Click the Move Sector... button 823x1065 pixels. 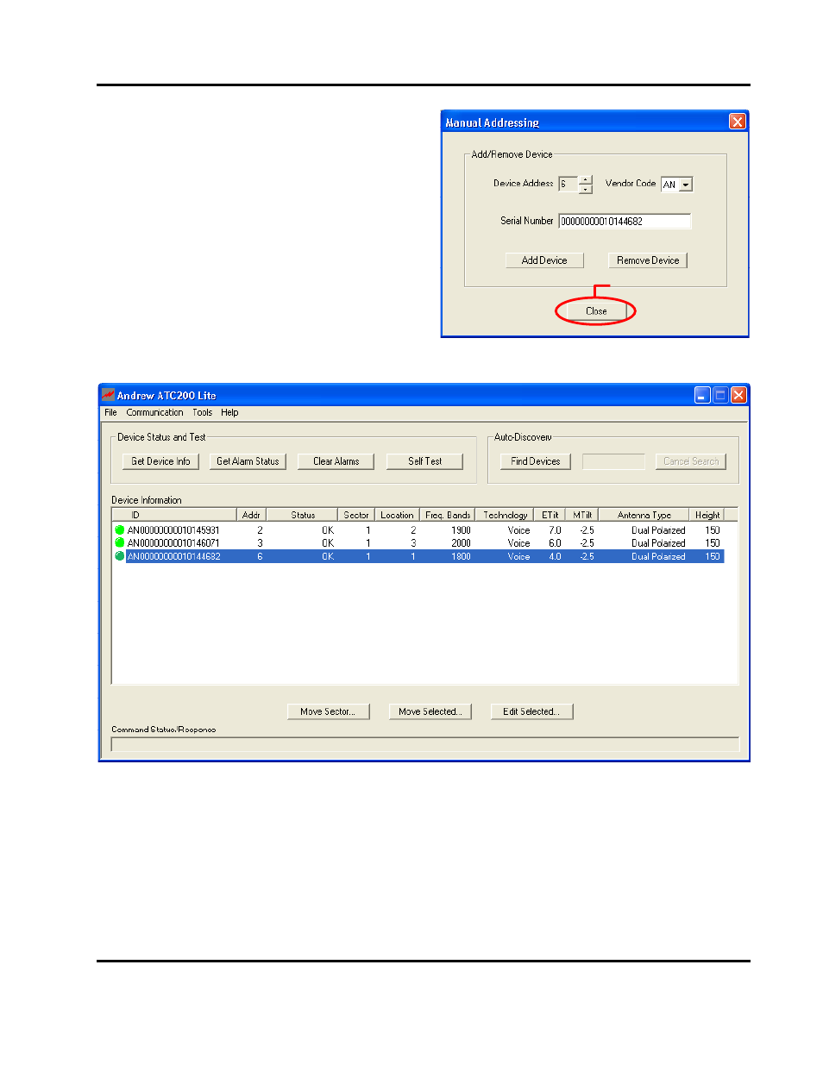coord(328,711)
